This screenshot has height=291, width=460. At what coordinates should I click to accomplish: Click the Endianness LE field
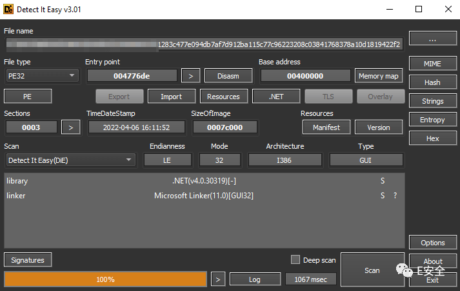[x=167, y=160]
